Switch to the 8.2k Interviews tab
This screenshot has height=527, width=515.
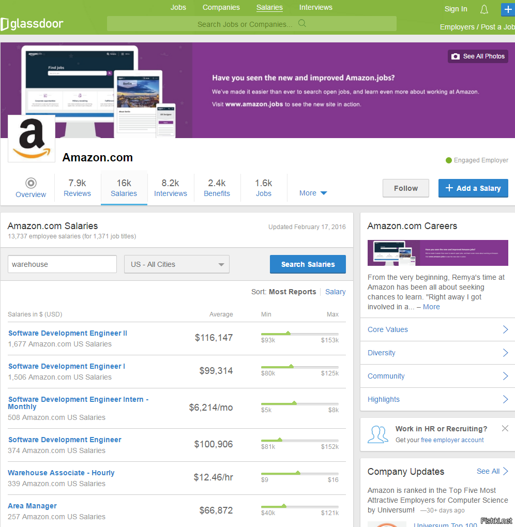[171, 188]
